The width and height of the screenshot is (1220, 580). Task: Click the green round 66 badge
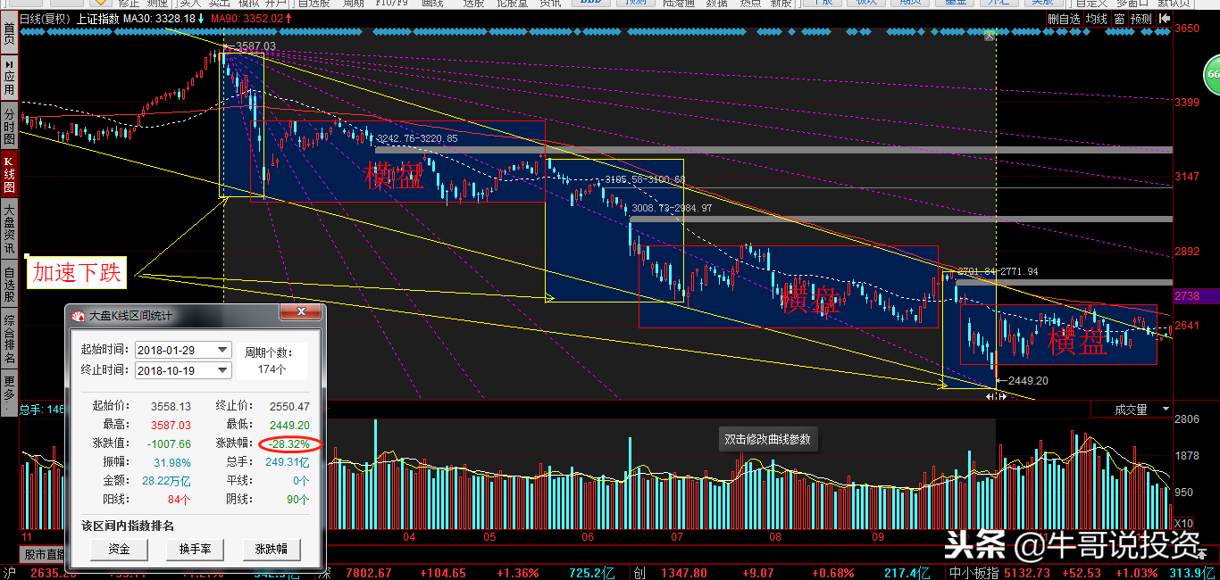coord(1211,75)
